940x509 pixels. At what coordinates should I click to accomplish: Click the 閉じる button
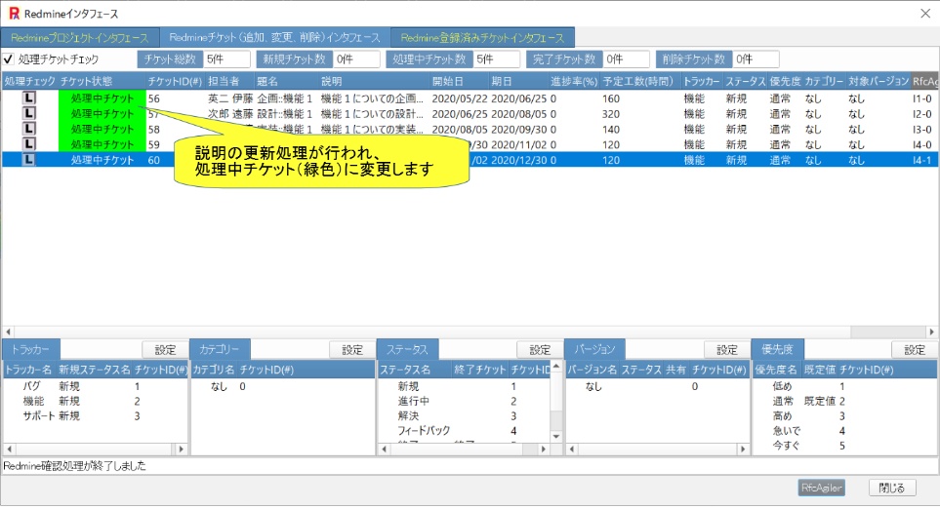[891, 488]
